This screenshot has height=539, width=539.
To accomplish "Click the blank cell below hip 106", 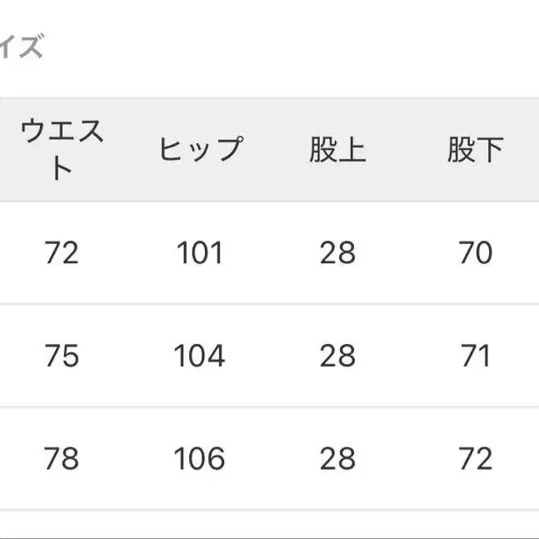I will pyautogui.click(x=200, y=526).
